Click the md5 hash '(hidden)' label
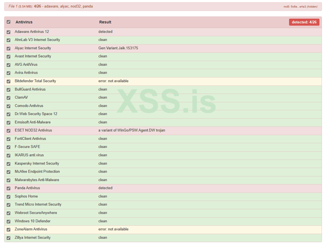332x246 pixels. (312, 7)
